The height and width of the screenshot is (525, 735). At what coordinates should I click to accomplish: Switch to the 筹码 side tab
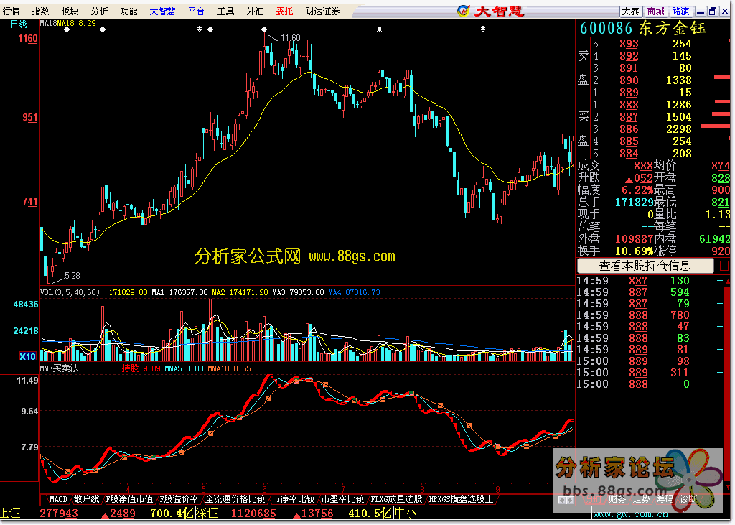(665, 499)
